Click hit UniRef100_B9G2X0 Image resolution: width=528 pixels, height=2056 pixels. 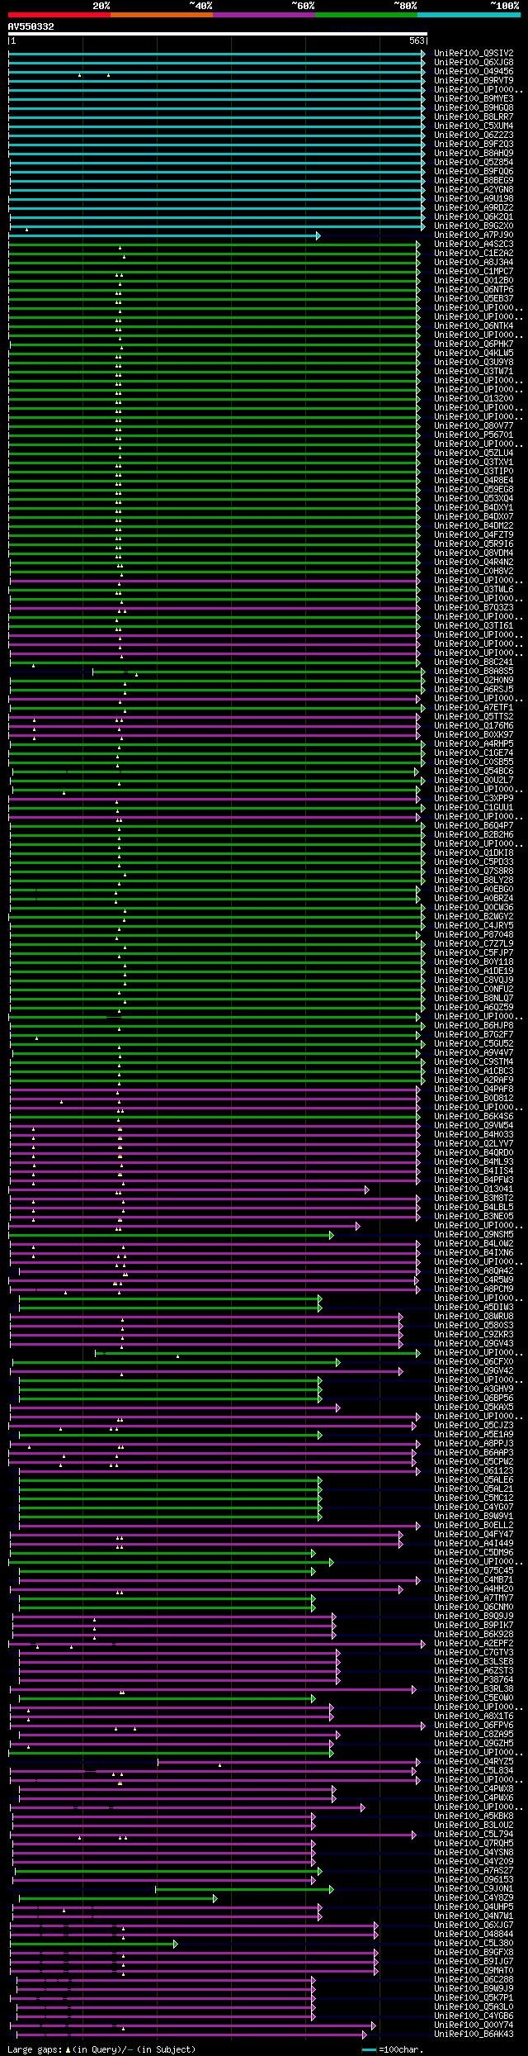[x=474, y=226]
